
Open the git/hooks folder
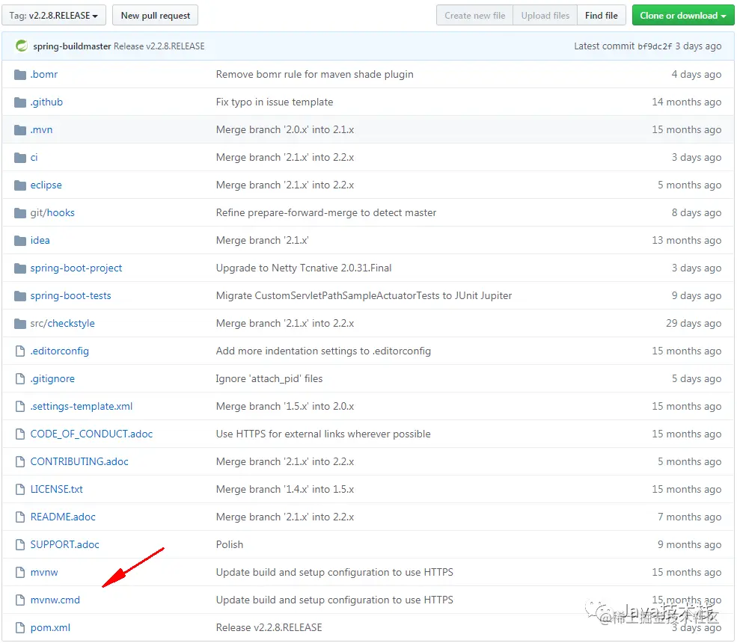click(52, 213)
